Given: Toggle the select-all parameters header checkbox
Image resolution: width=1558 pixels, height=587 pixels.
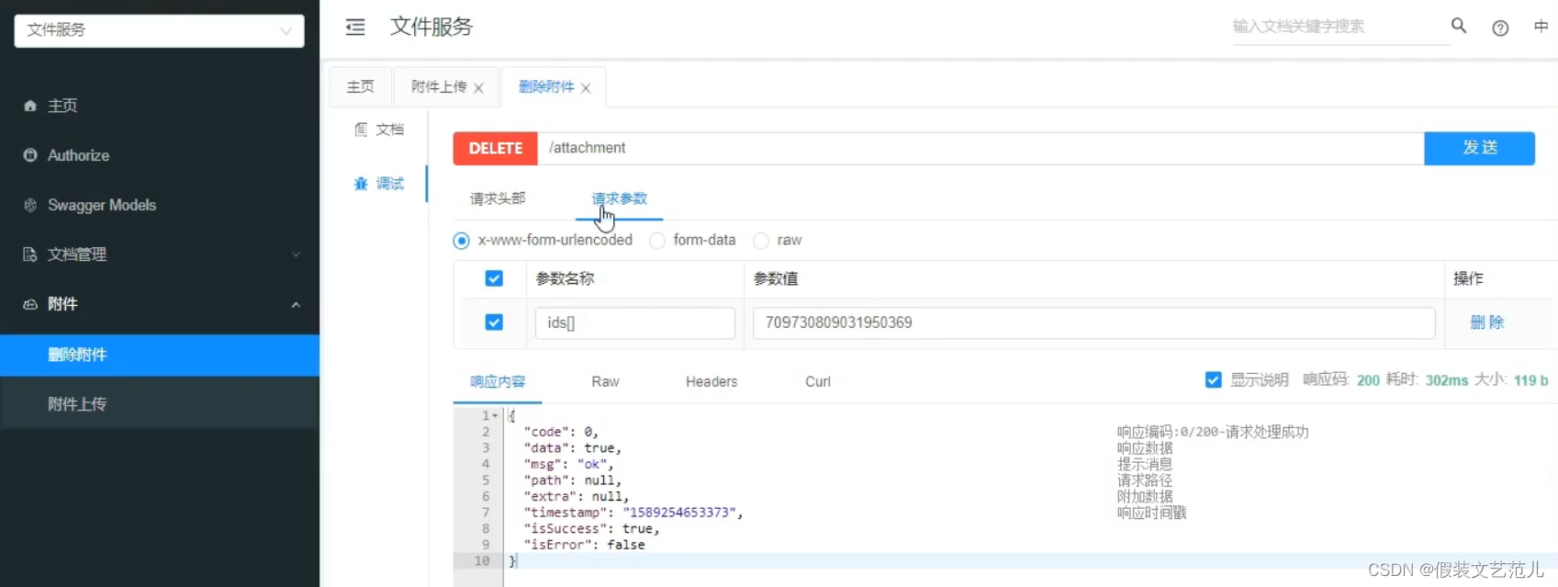Looking at the screenshot, I should (494, 278).
